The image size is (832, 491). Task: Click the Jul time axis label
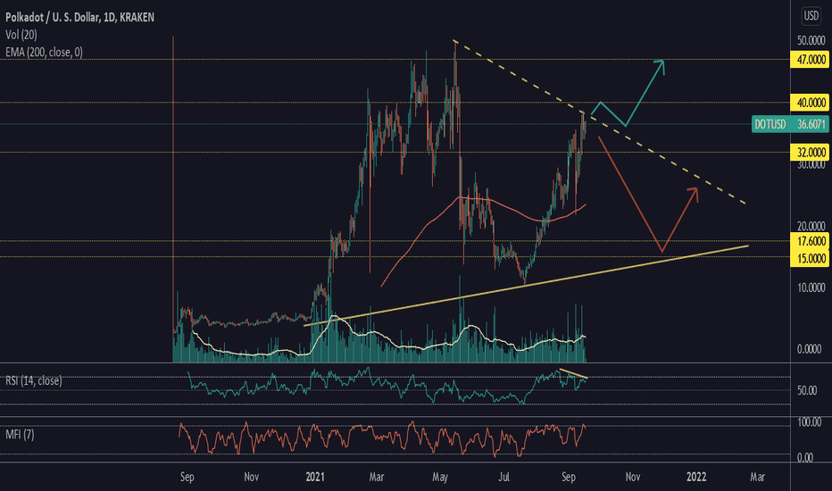click(503, 477)
